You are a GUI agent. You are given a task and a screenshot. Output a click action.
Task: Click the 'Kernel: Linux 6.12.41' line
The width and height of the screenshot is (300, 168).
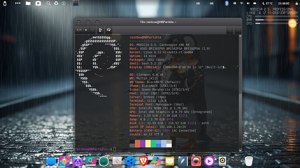point(161,52)
